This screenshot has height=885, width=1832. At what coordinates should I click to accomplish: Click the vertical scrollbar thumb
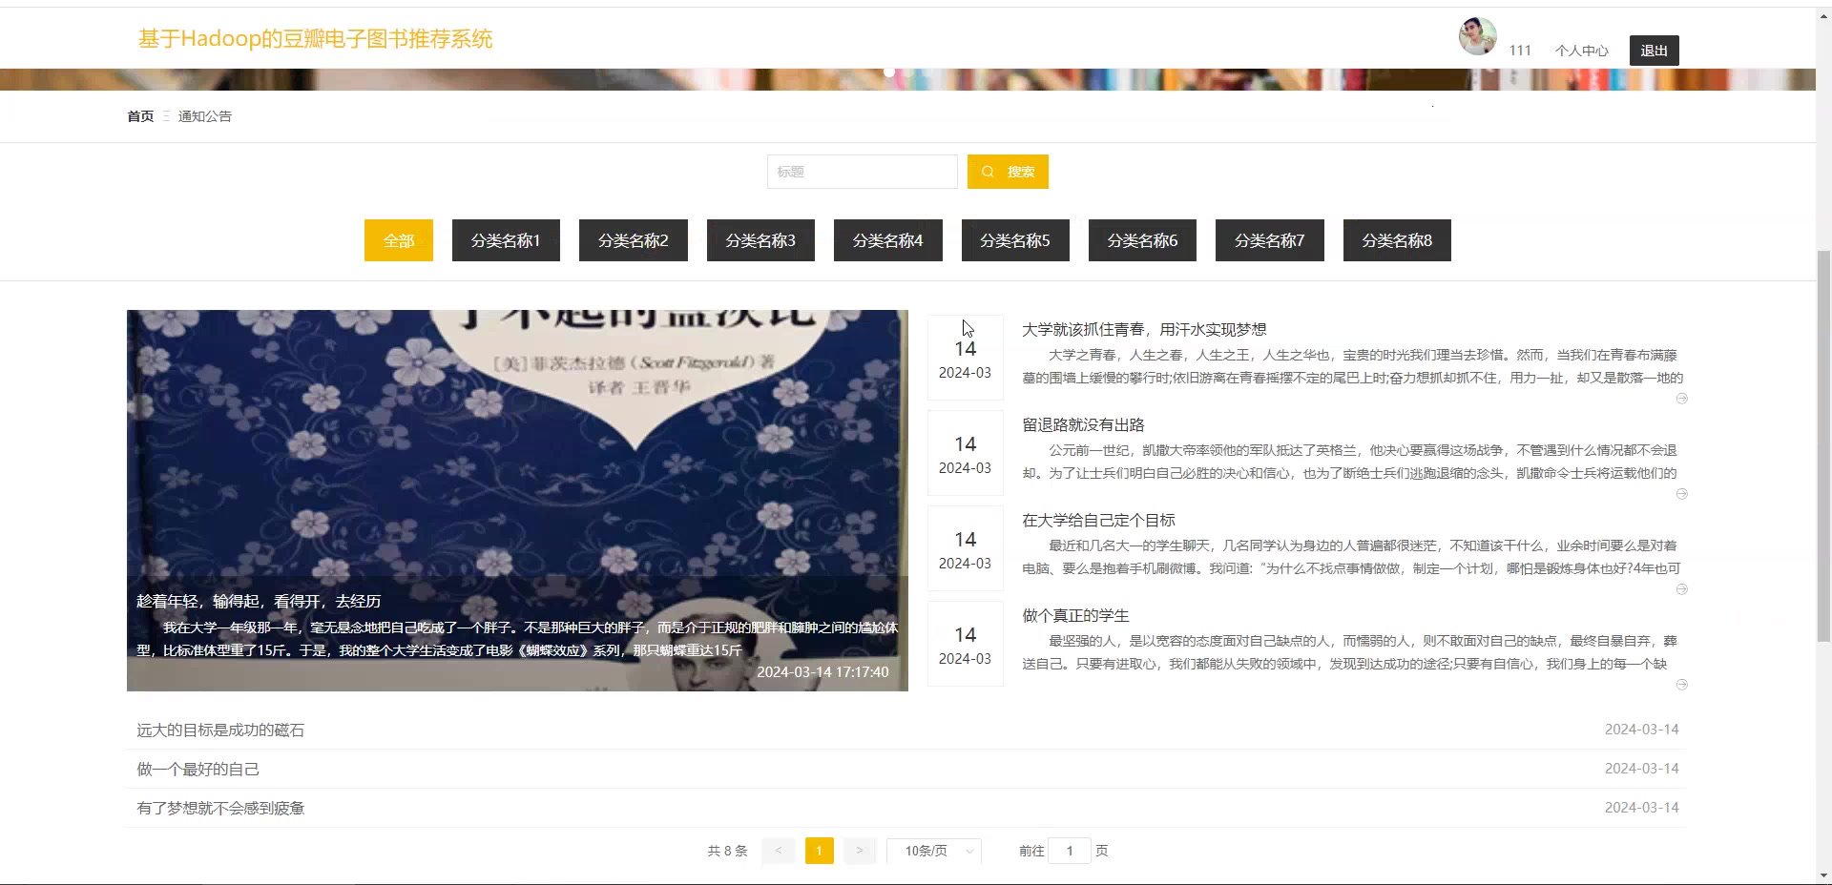(x=1823, y=444)
